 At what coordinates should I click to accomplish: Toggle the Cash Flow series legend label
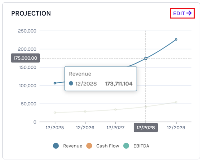[108, 146]
